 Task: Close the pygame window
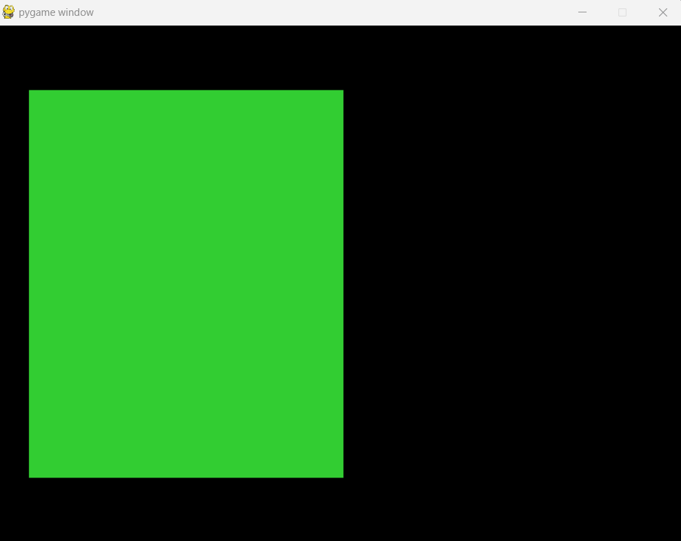pos(663,12)
